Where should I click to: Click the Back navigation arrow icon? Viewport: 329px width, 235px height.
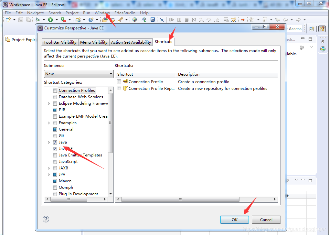click(x=285, y=20)
